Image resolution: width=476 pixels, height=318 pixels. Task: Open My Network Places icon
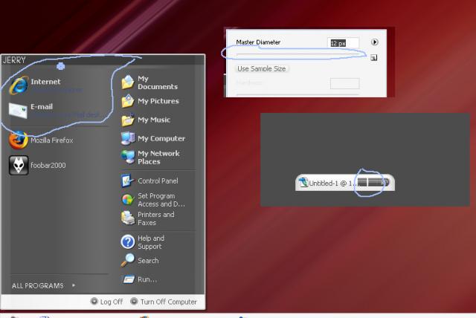click(x=128, y=157)
